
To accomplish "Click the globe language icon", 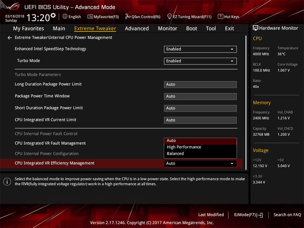I will [x=65, y=16].
